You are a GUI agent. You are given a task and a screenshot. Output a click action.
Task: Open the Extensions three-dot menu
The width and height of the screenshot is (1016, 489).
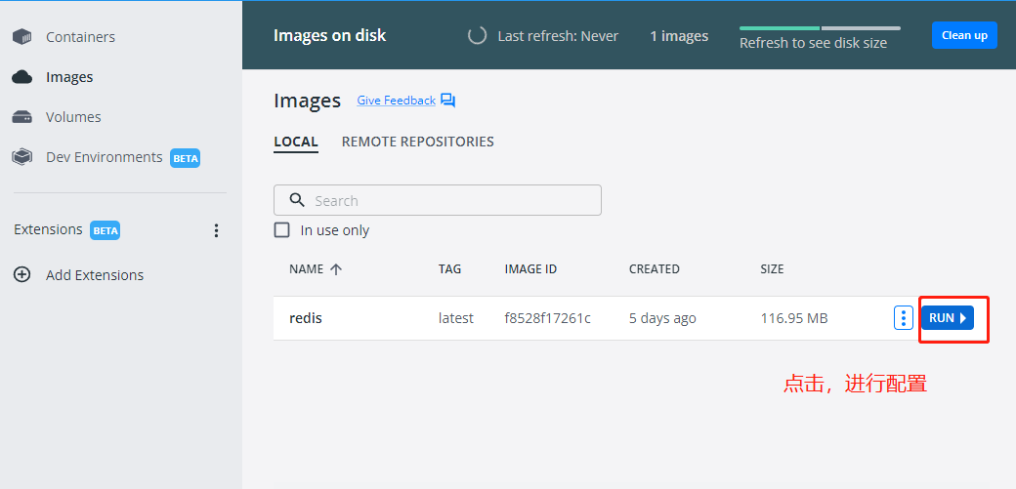pos(217,230)
